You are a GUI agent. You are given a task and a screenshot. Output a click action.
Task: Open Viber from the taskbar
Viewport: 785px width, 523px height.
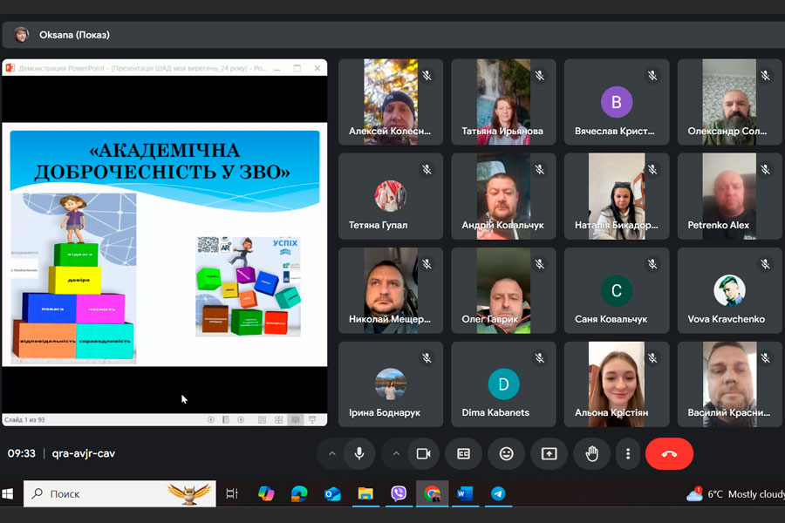pyautogui.click(x=399, y=494)
